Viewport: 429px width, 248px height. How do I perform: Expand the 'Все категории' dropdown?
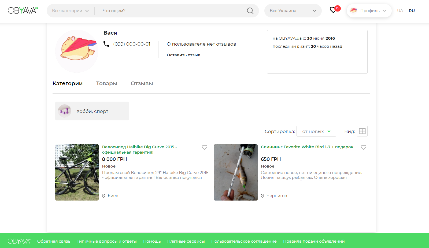coord(70,11)
